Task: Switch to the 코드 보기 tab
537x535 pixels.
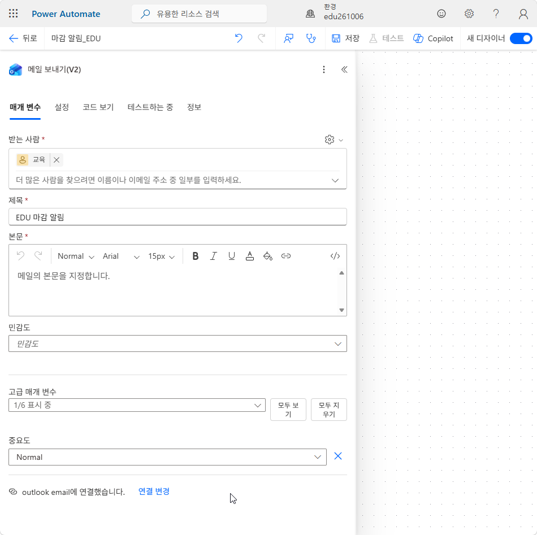Action: [98, 107]
